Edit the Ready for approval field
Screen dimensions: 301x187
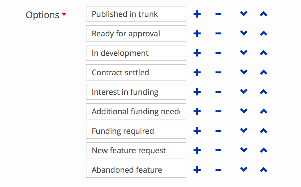[x=136, y=33]
